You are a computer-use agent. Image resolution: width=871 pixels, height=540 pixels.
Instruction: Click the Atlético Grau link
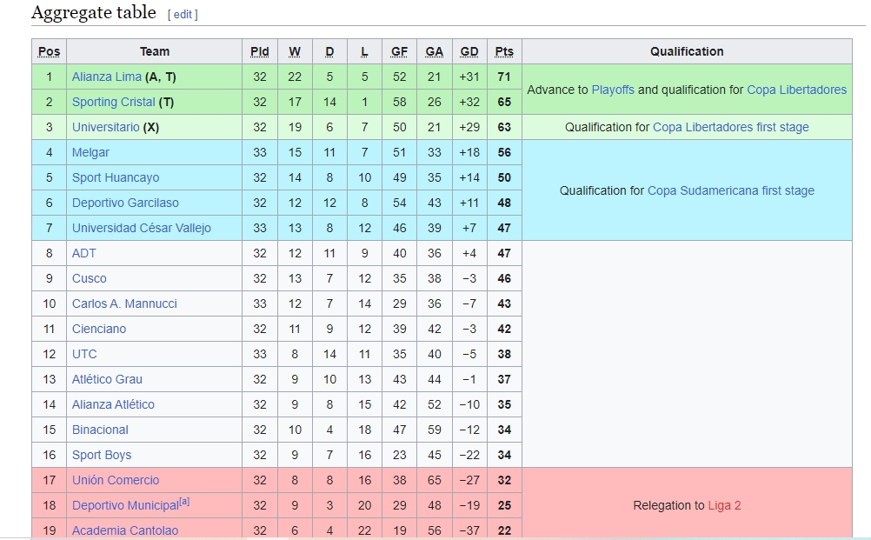pos(107,379)
